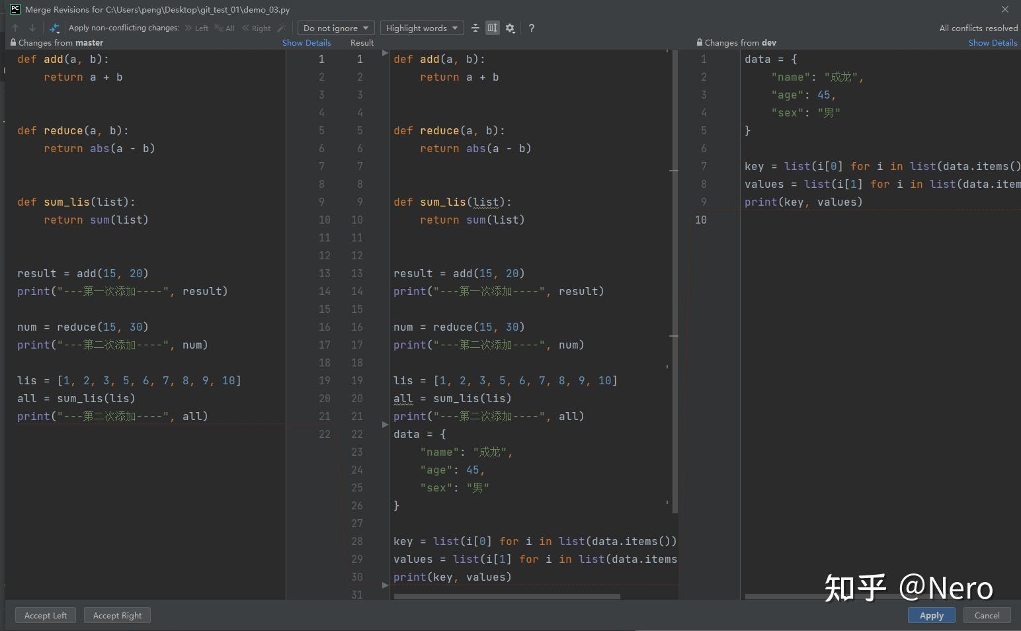The width and height of the screenshot is (1021, 631).
Task: Toggle lock icon beside Changes from master
Action: [x=13, y=42]
